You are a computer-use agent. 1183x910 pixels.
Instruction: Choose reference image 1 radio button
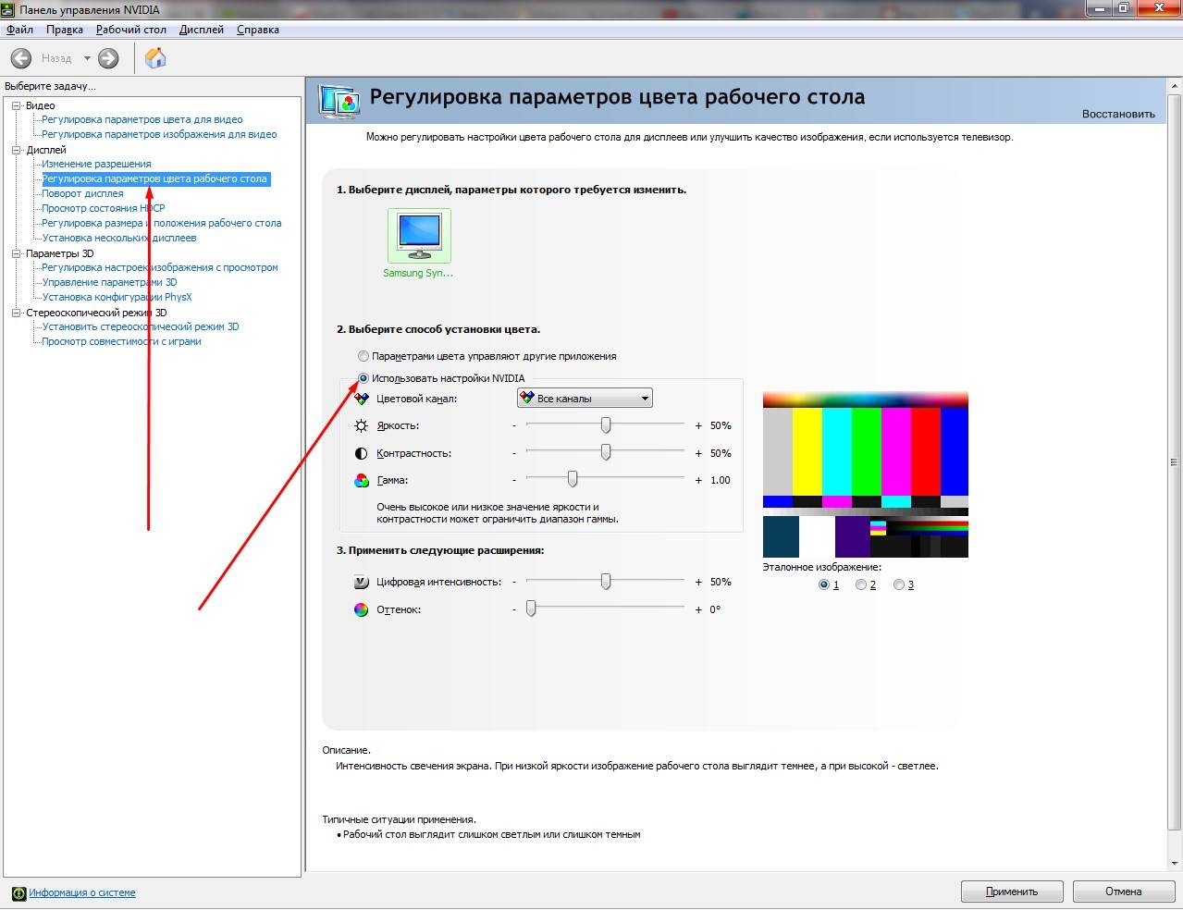824,585
